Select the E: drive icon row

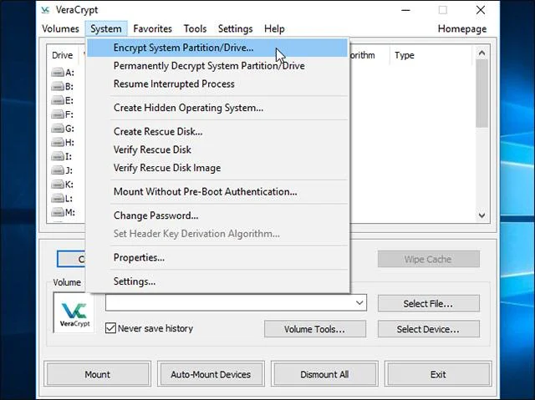click(63, 100)
